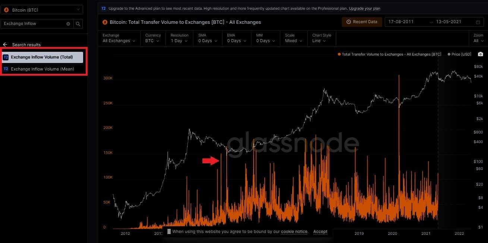488x243 pixels.
Task: Click the 2020 year axis label
Action: [393, 234]
